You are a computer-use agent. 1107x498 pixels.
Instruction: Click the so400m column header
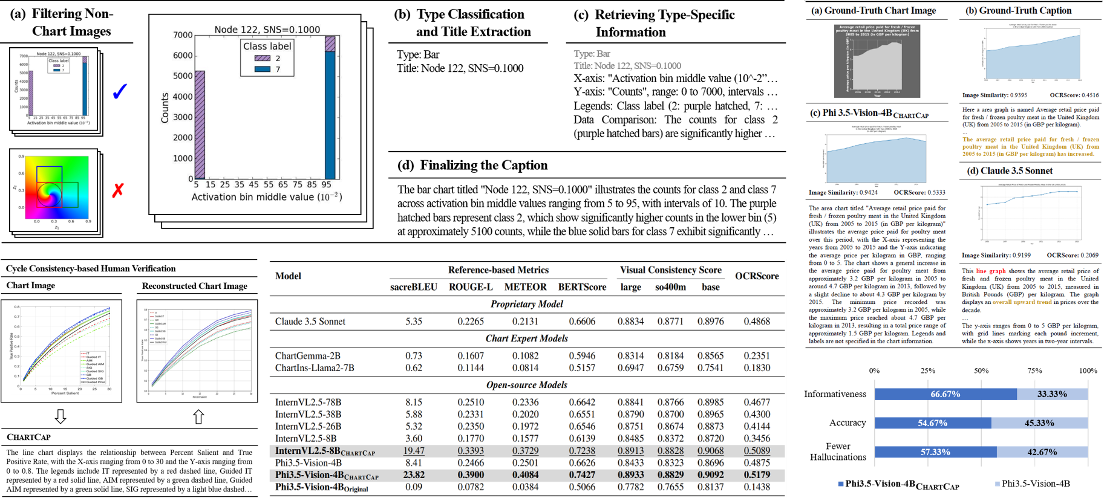pos(671,287)
